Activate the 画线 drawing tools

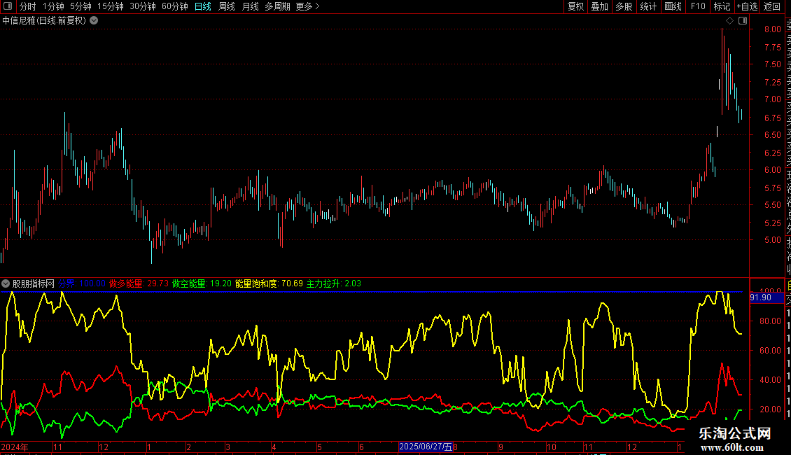click(673, 6)
